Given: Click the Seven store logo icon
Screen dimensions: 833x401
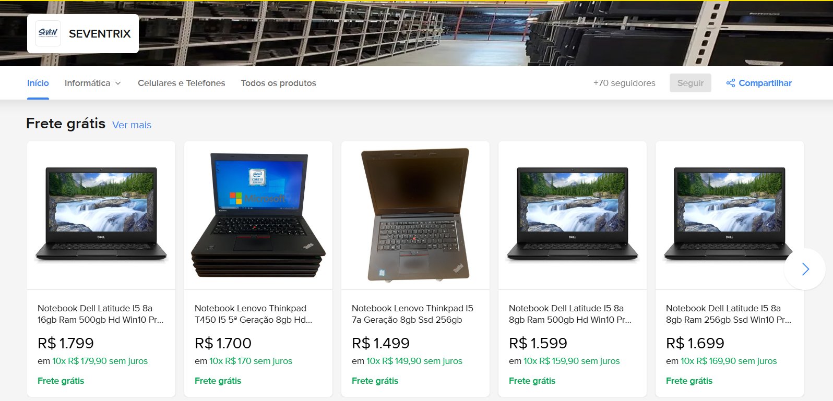Looking at the screenshot, I should [48, 33].
